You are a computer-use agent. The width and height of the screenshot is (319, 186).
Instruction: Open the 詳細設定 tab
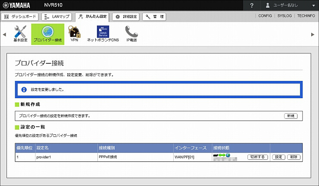click(126, 17)
